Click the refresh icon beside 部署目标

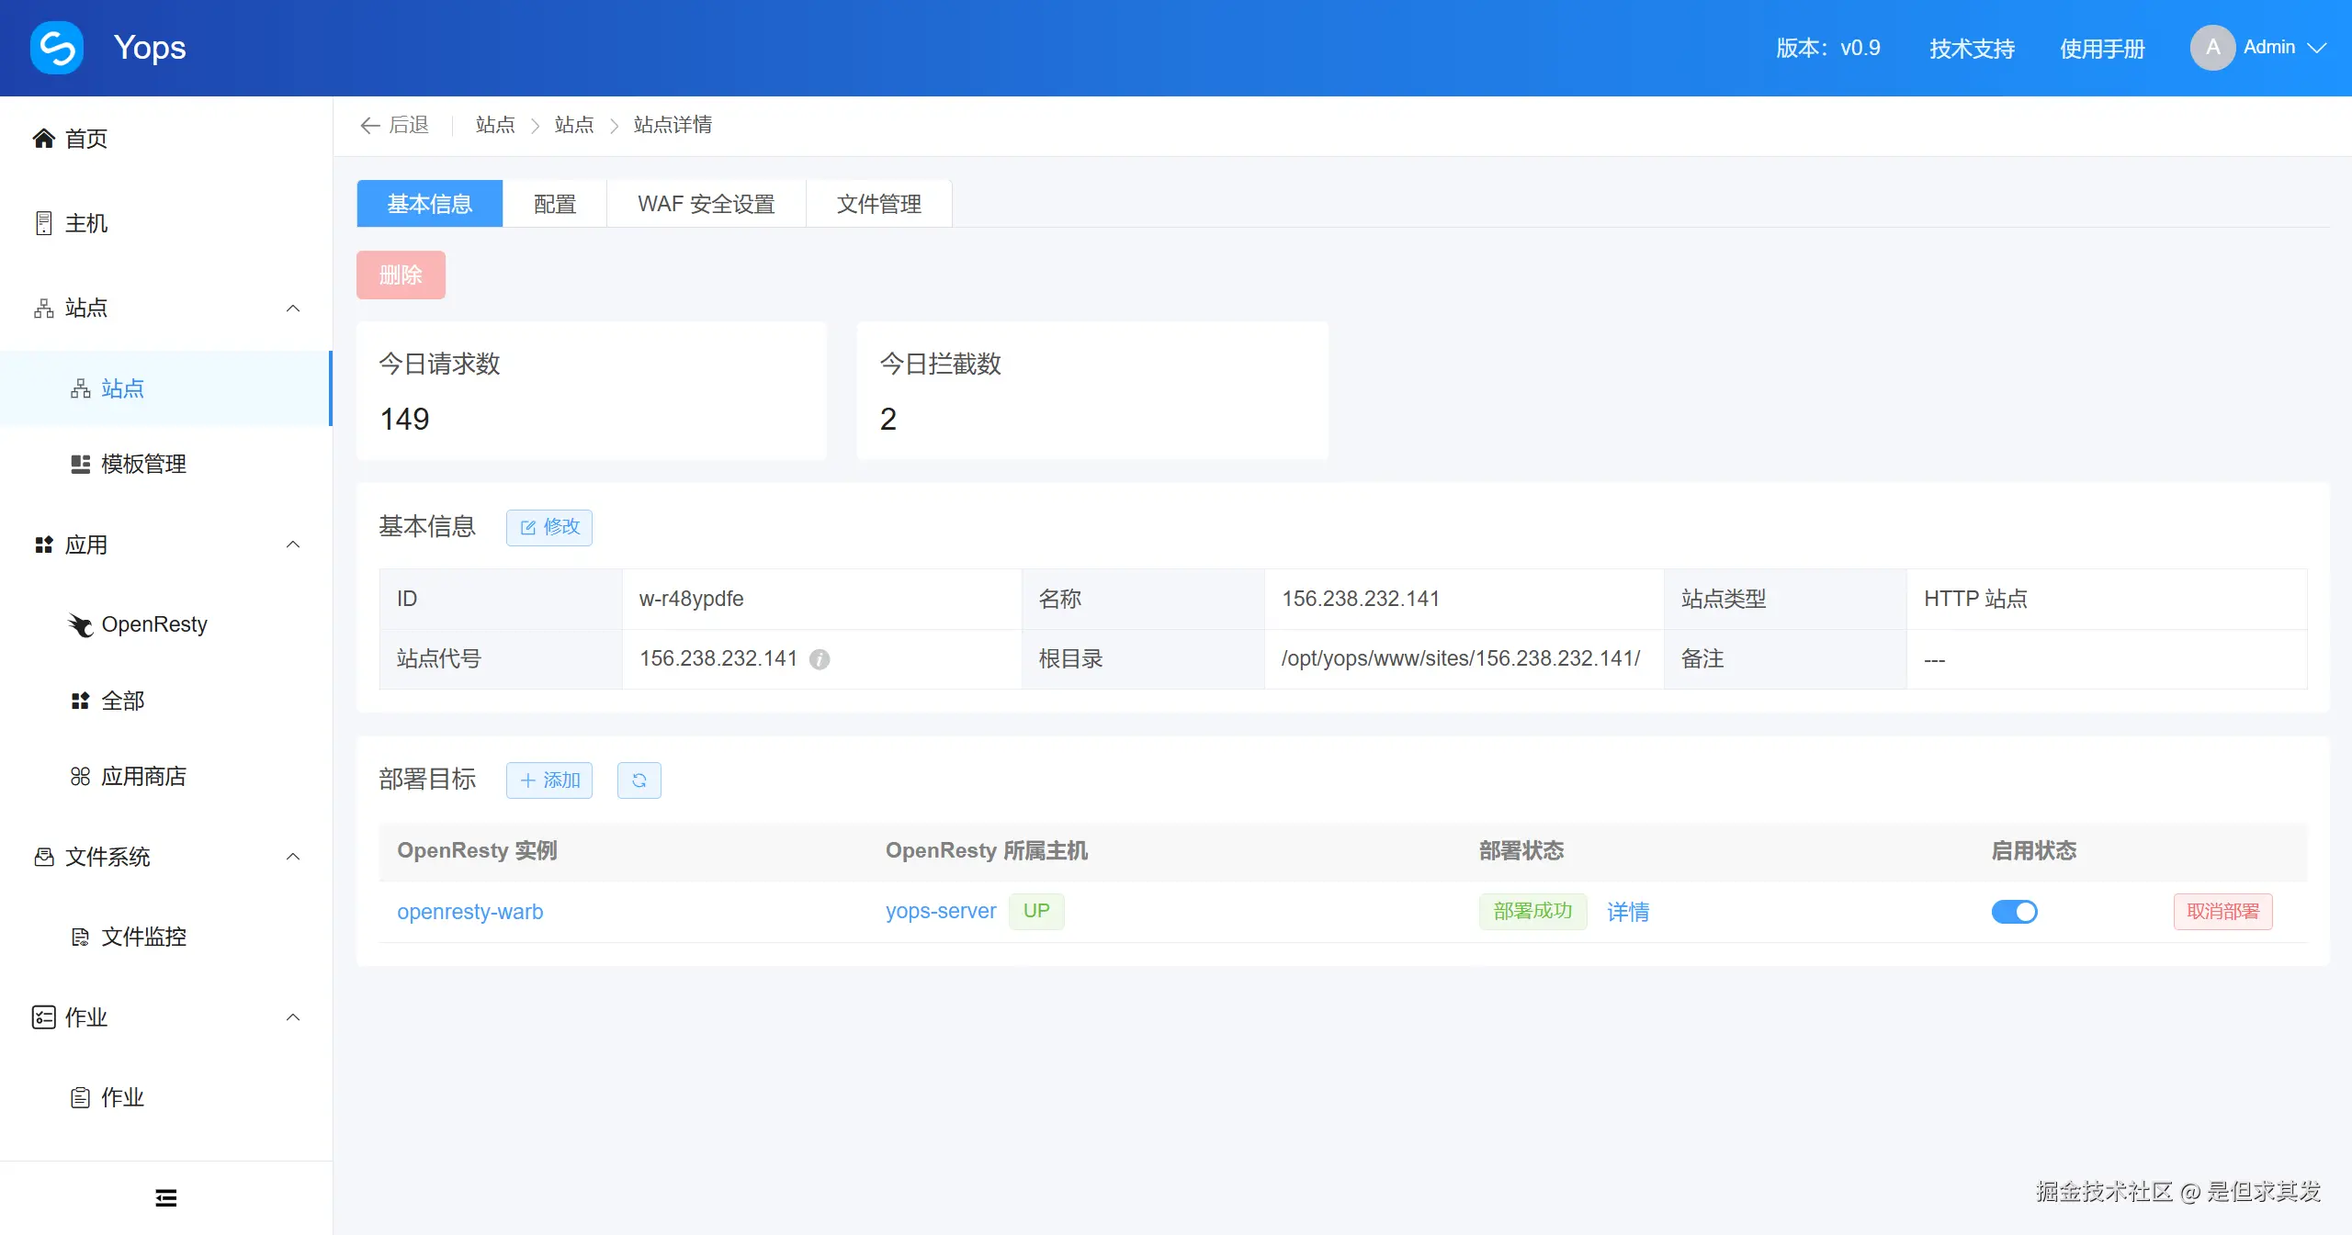639,780
